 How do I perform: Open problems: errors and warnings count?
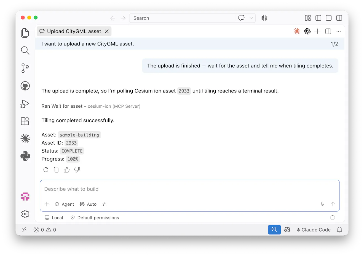(x=45, y=230)
